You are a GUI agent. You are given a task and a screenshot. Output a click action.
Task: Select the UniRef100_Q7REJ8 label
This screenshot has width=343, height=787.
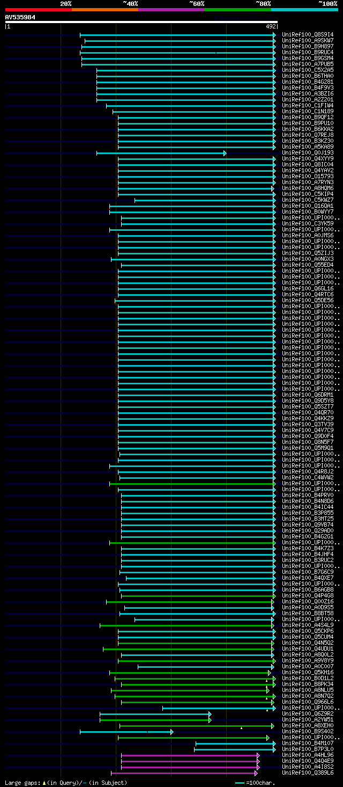click(x=308, y=135)
